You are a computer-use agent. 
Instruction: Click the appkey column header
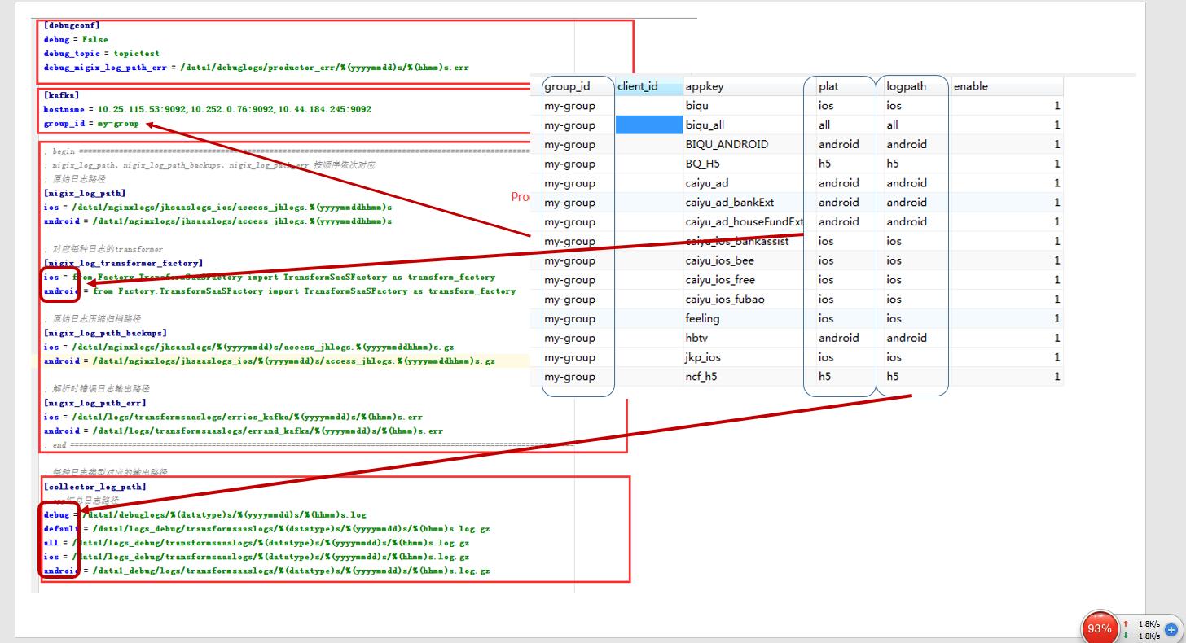tap(705, 86)
